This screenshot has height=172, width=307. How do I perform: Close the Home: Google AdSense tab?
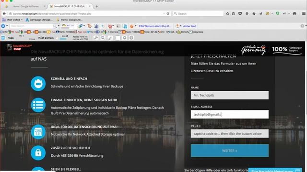coord(45,6)
